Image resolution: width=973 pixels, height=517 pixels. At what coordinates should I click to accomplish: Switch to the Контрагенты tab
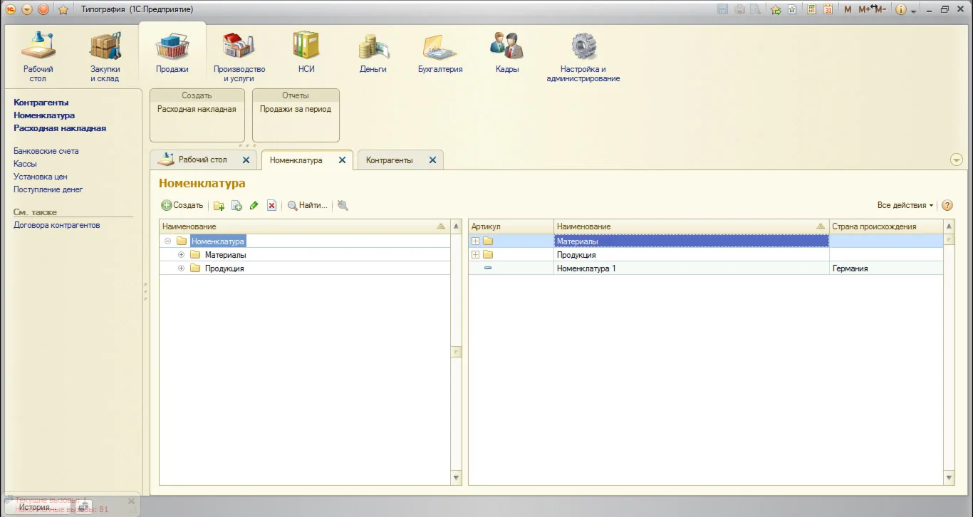[x=389, y=160]
